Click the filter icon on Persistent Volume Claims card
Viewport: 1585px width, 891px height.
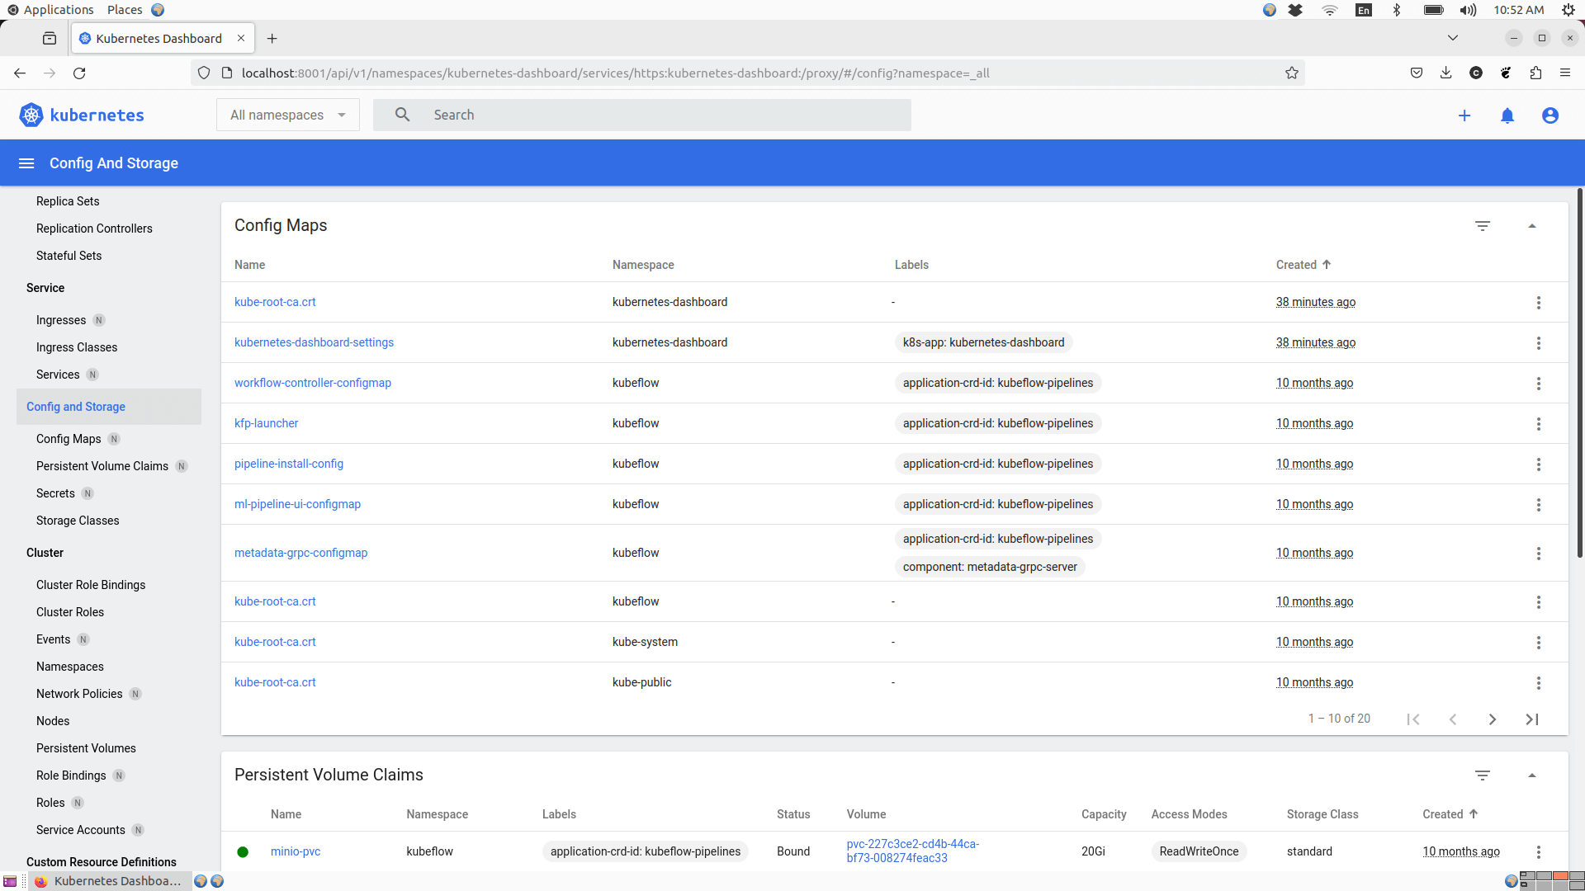(1483, 775)
